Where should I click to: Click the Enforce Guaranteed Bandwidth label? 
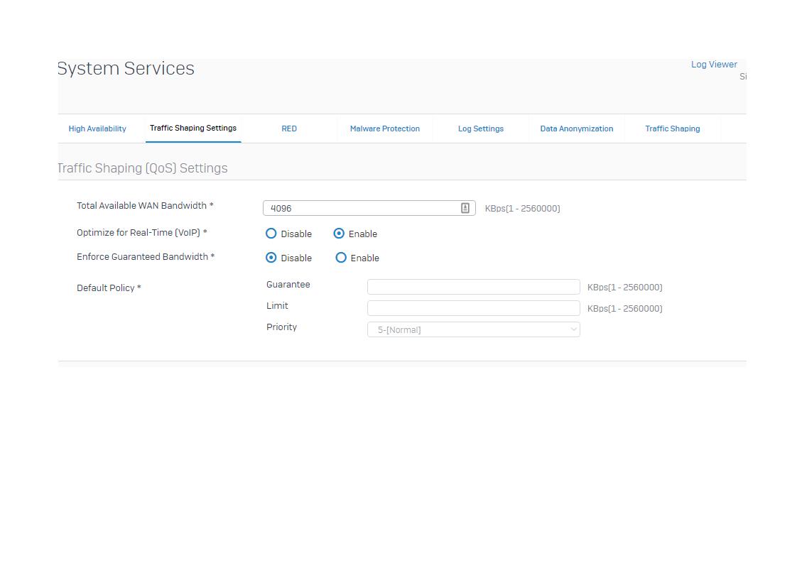click(x=146, y=256)
